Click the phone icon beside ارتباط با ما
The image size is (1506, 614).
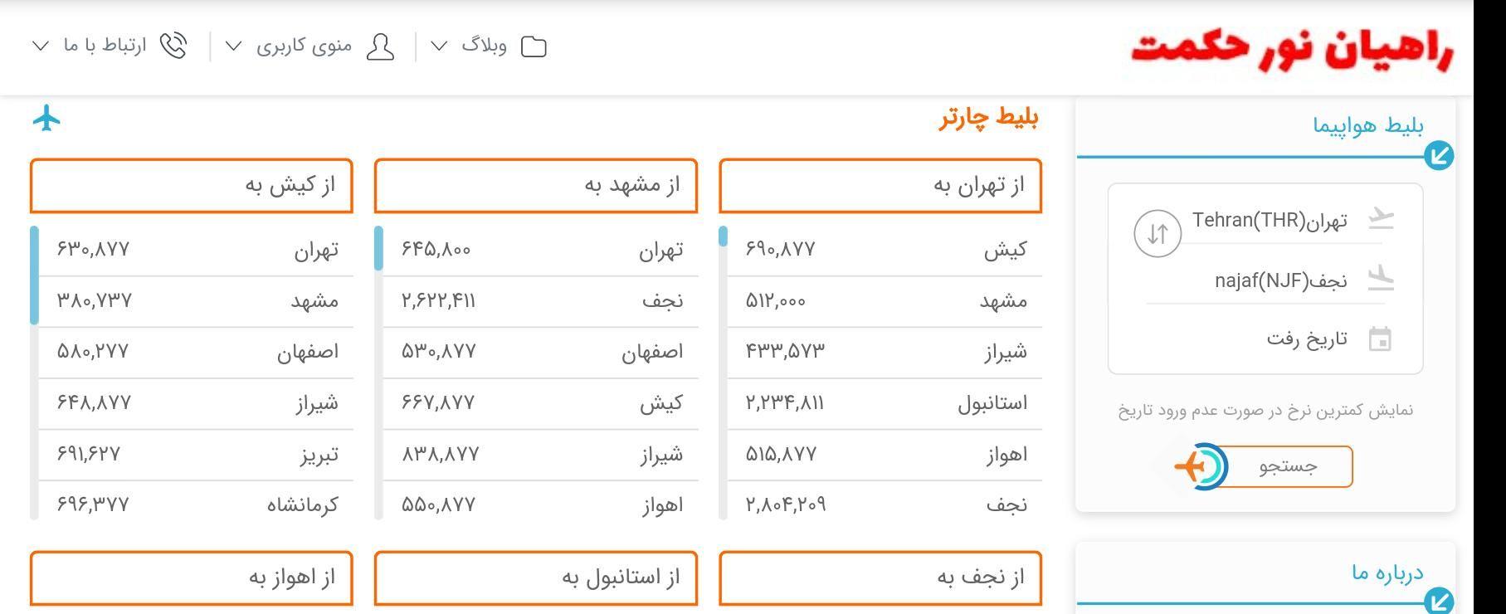[173, 46]
